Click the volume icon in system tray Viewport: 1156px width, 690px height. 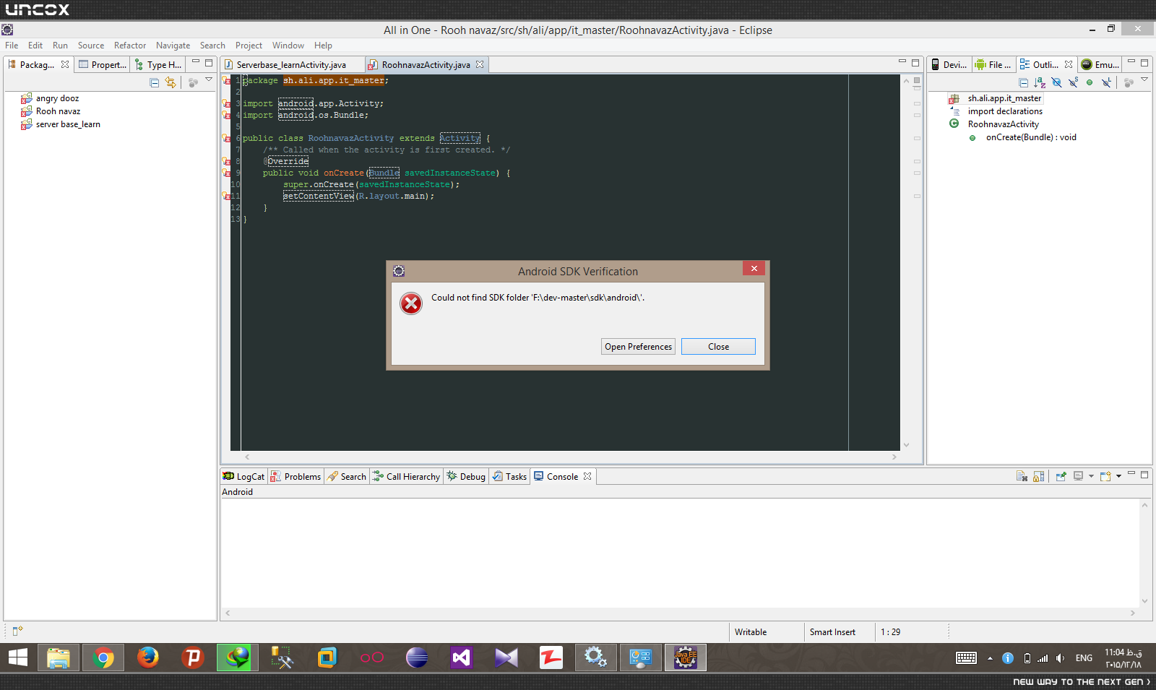pos(1060,658)
